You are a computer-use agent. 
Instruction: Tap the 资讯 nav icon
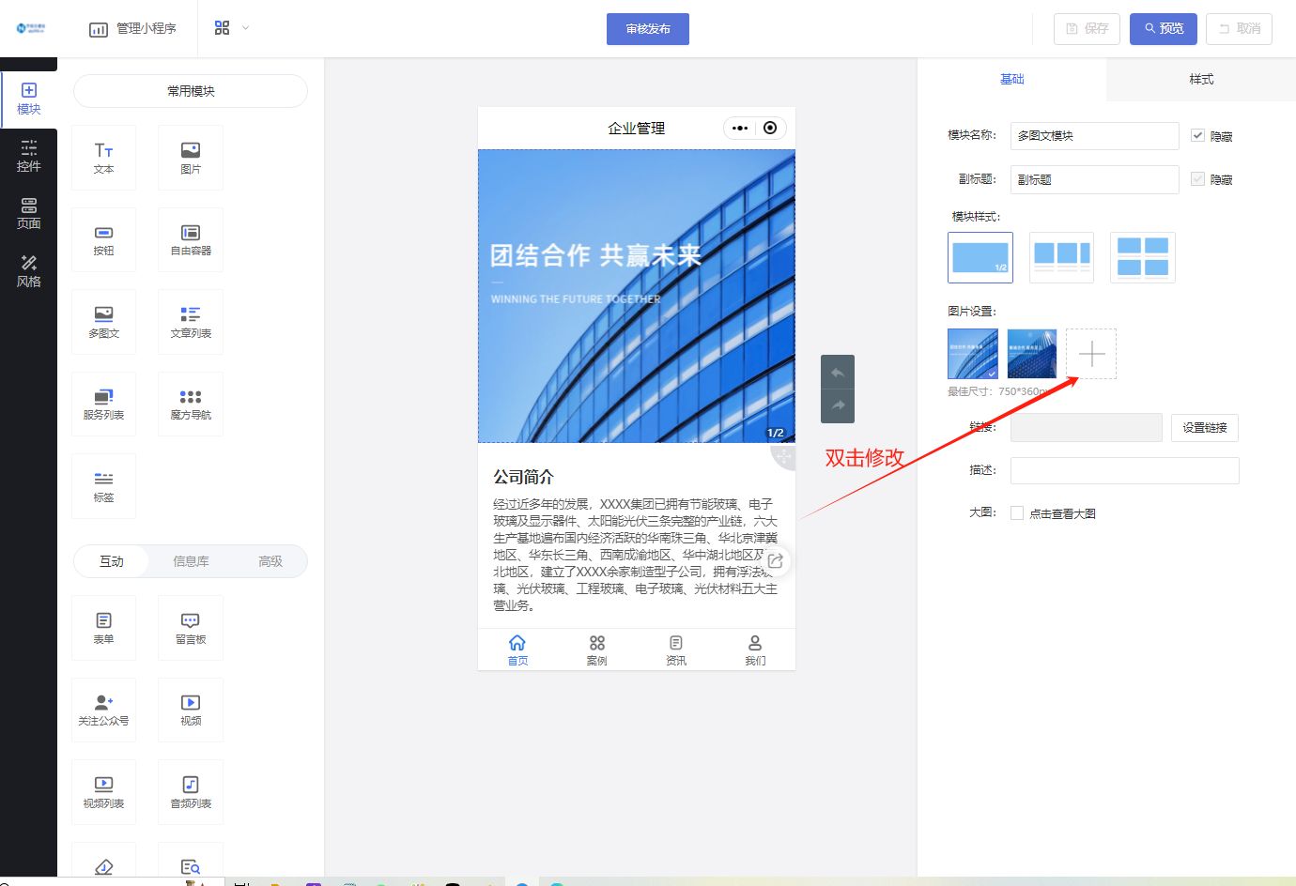coord(676,649)
